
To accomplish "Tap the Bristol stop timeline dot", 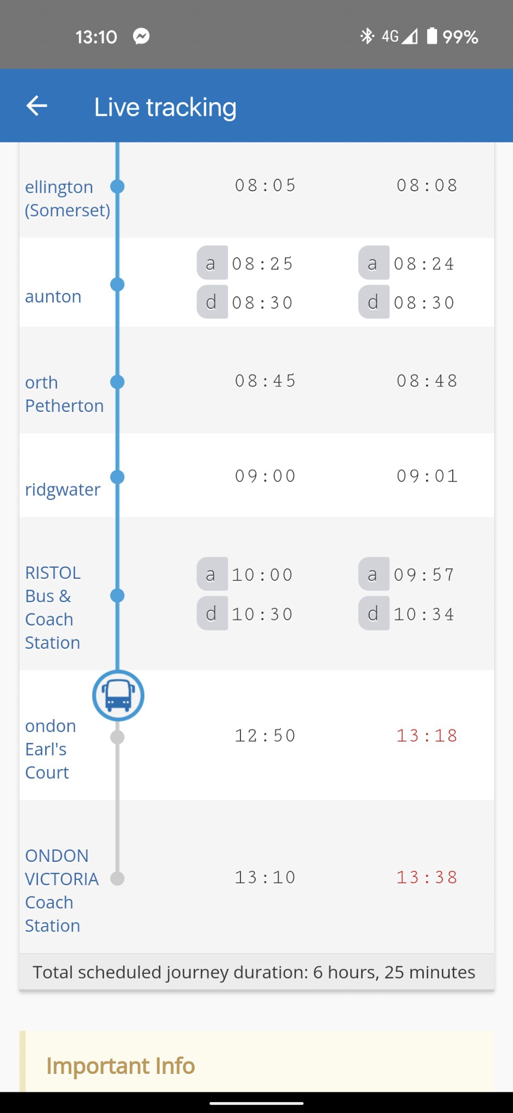I will (117, 596).
